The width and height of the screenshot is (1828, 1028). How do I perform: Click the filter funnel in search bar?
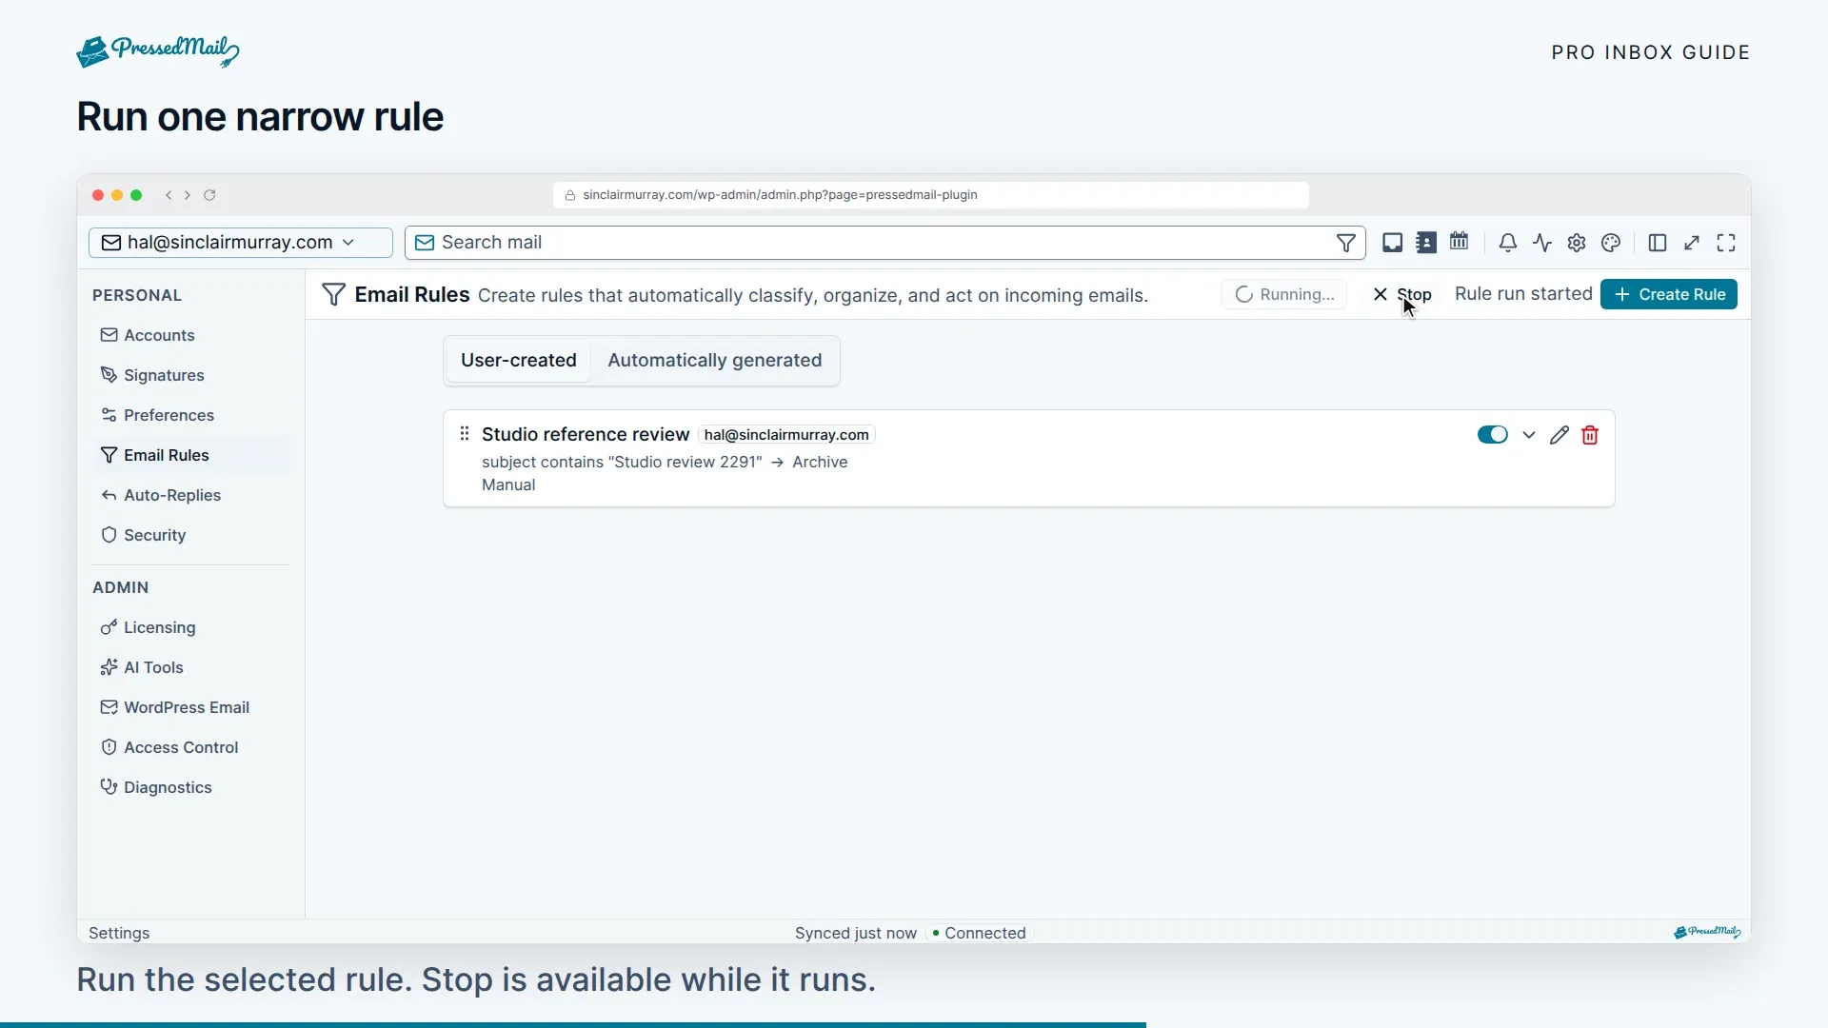[x=1345, y=243]
